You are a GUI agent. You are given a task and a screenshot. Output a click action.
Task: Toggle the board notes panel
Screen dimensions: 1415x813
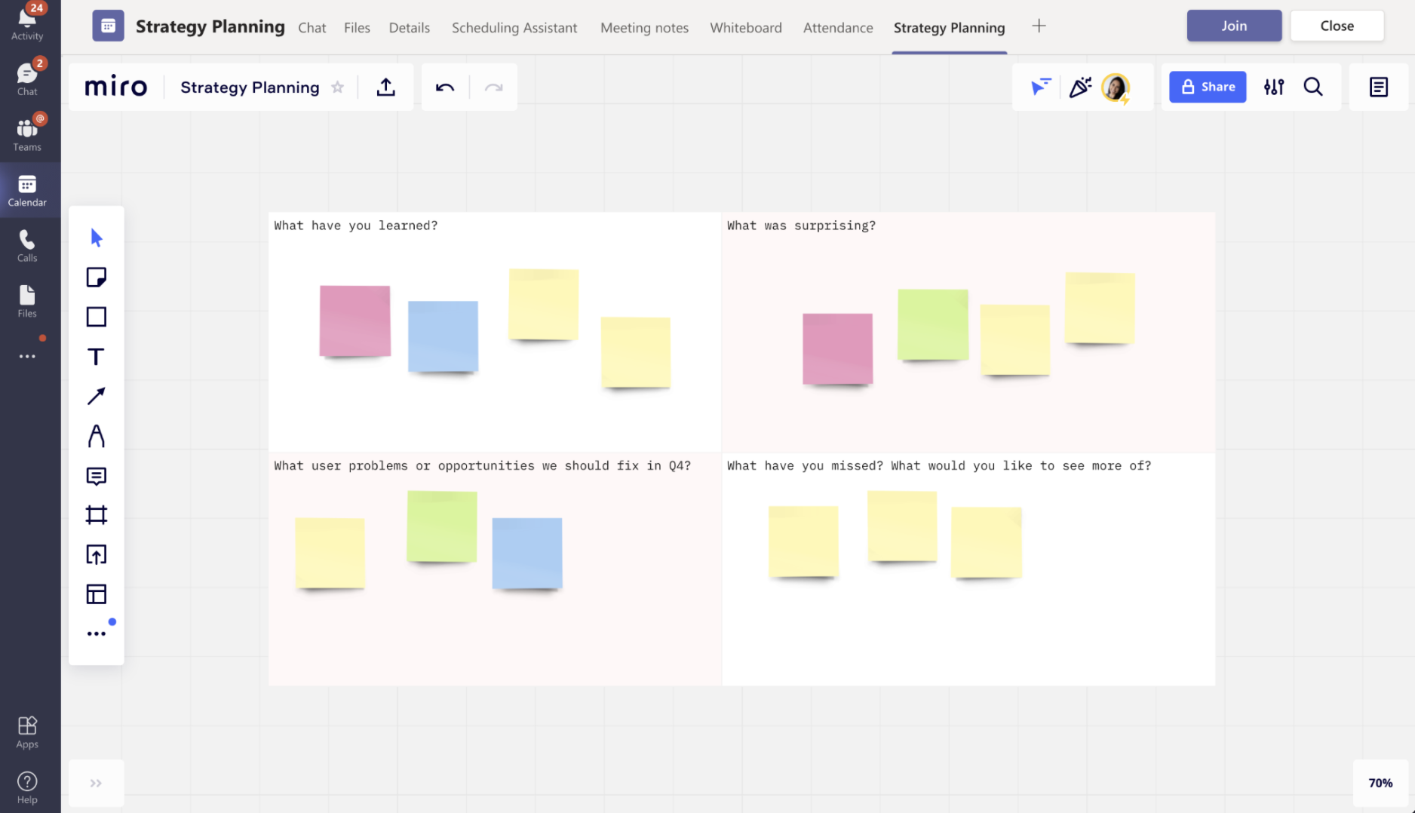pyautogui.click(x=1378, y=87)
